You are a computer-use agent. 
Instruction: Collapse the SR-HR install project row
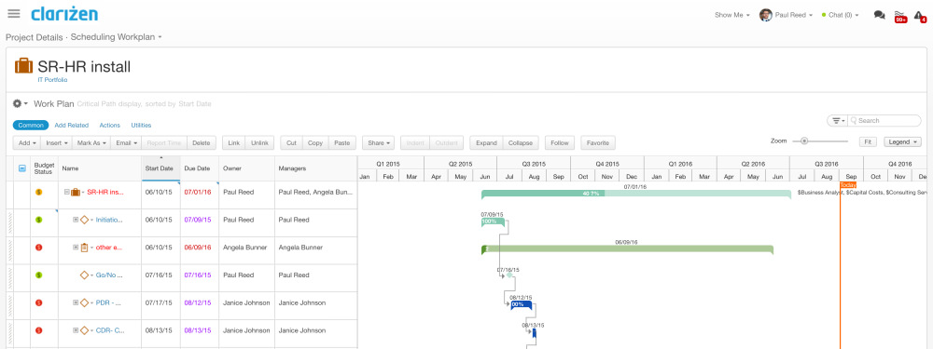coord(67,193)
